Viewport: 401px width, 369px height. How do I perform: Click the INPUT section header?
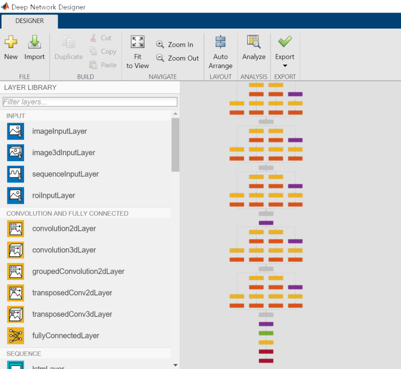click(x=16, y=116)
